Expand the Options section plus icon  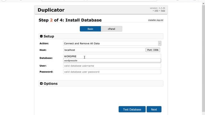click(x=41, y=83)
